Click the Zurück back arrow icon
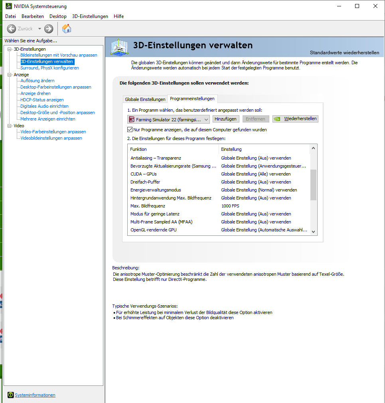Viewport: 385px width, 403px height. click(x=11, y=29)
